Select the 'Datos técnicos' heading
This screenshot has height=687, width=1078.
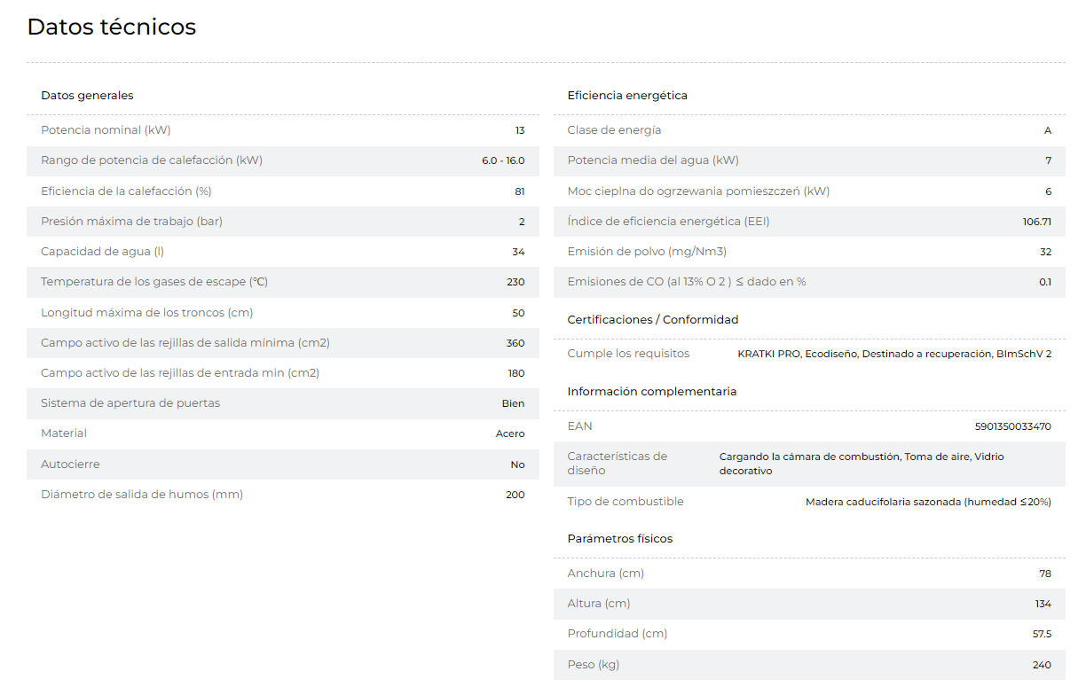tap(112, 27)
